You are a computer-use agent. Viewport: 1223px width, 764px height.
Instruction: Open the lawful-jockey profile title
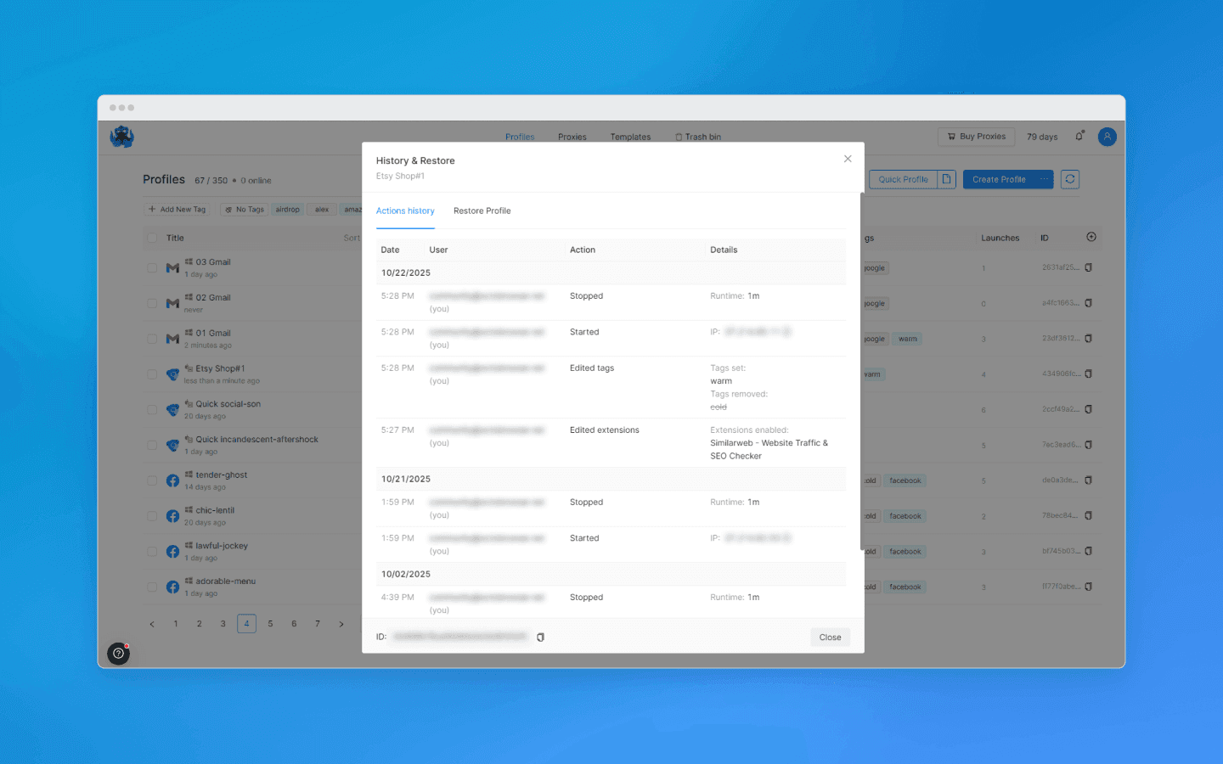tap(222, 546)
